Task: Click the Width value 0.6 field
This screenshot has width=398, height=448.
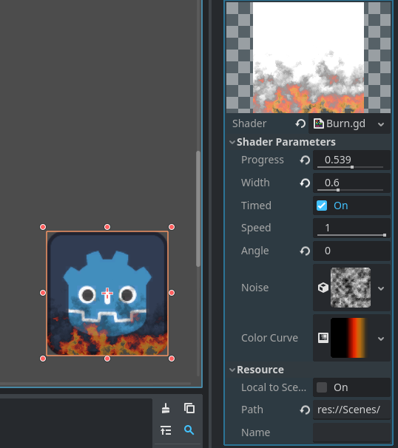Action: coord(351,183)
